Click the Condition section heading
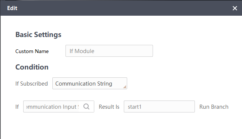This screenshot has width=242, height=139. pyautogui.click(x=32, y=67)
